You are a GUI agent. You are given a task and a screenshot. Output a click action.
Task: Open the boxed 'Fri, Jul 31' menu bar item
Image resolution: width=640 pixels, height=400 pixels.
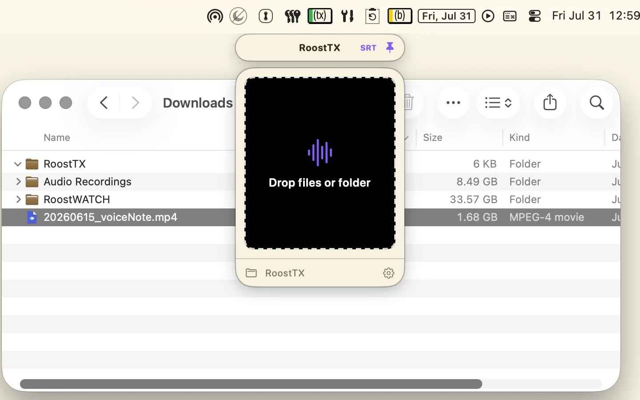click(x=447, y=16)
